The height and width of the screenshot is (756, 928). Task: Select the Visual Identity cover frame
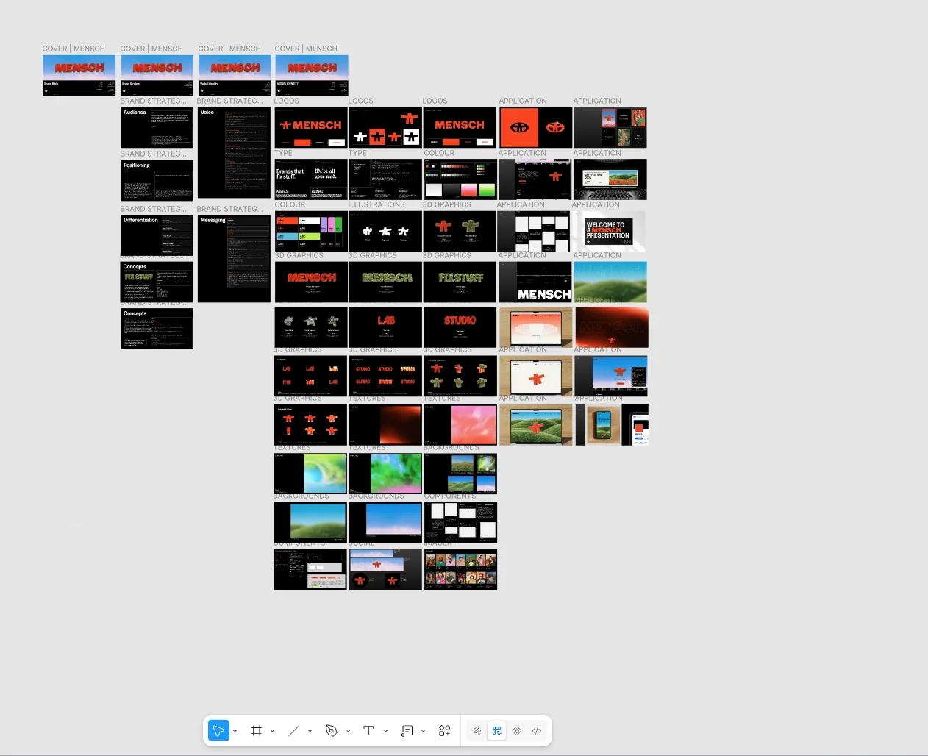coord(312,75)
